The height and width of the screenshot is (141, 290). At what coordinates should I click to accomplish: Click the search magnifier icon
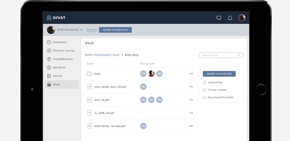click(x=239, y=55)
